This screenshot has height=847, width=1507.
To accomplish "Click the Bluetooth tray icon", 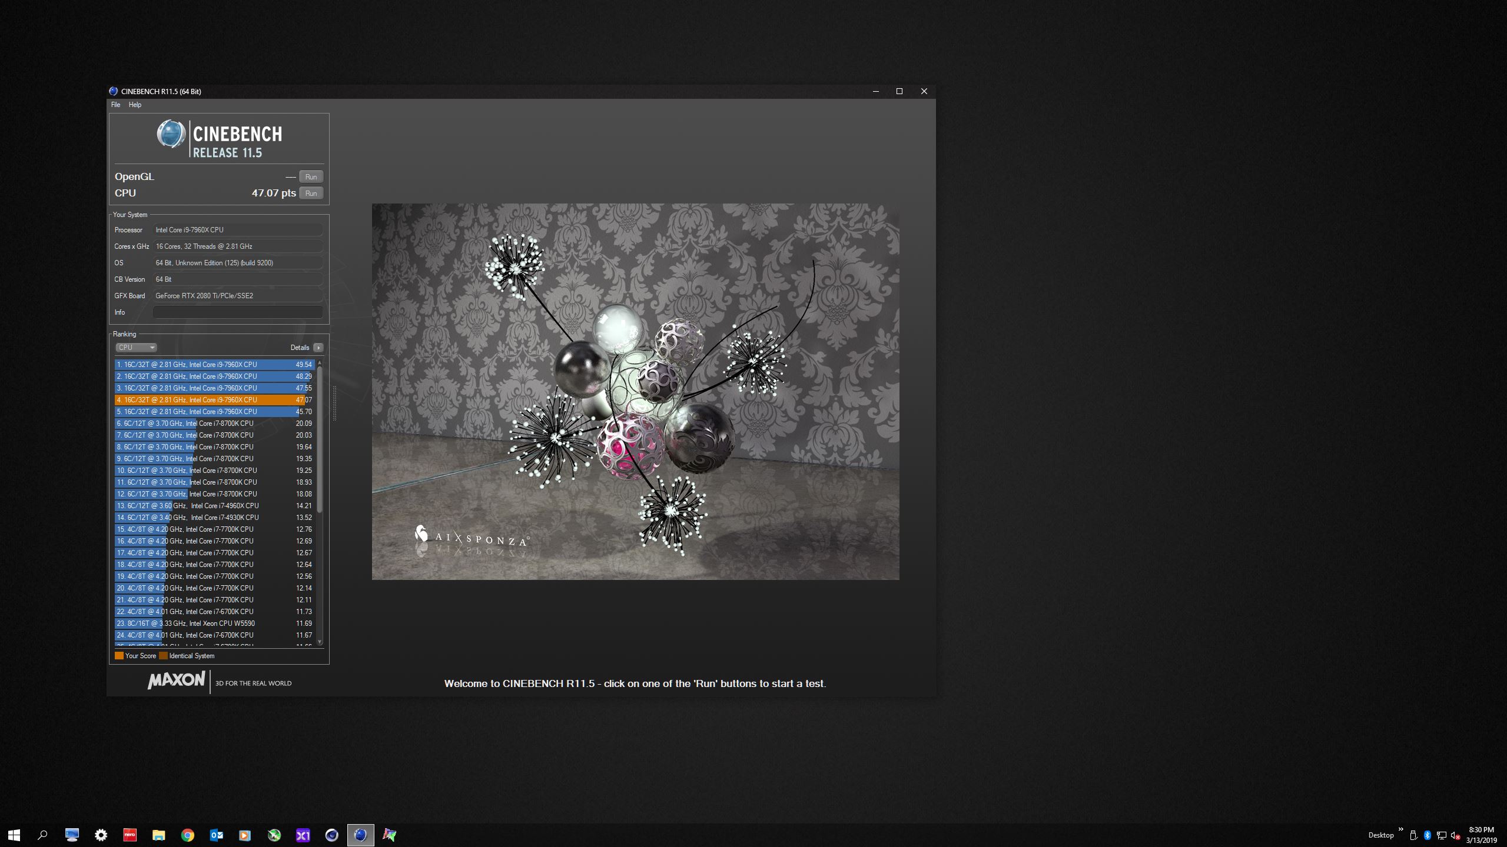I will tap(1427, 835).
